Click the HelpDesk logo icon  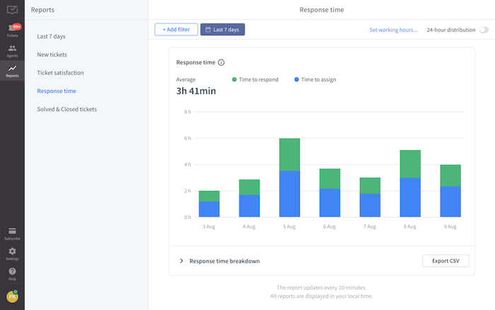coord(12,10)
